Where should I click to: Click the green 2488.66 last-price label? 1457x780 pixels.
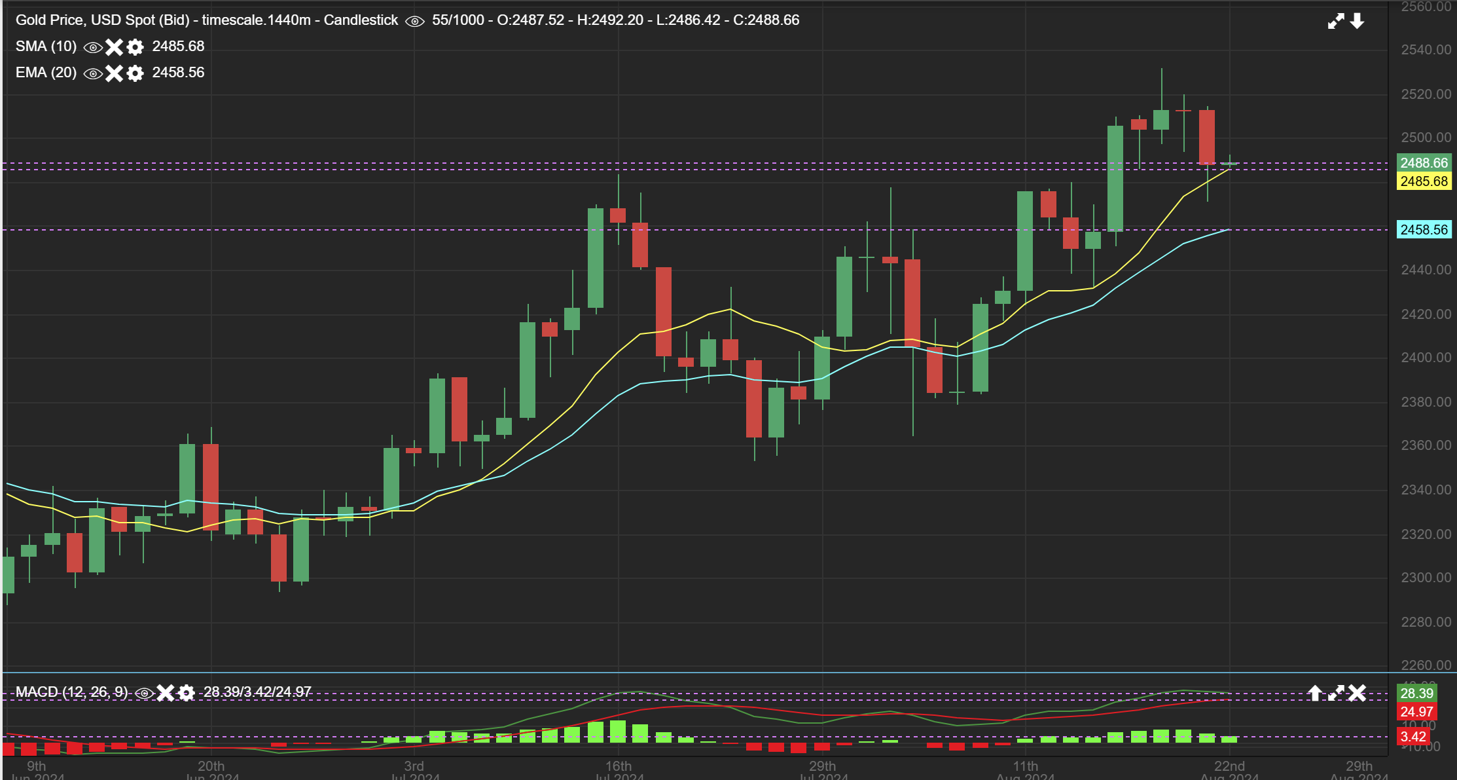point(1424,162)
